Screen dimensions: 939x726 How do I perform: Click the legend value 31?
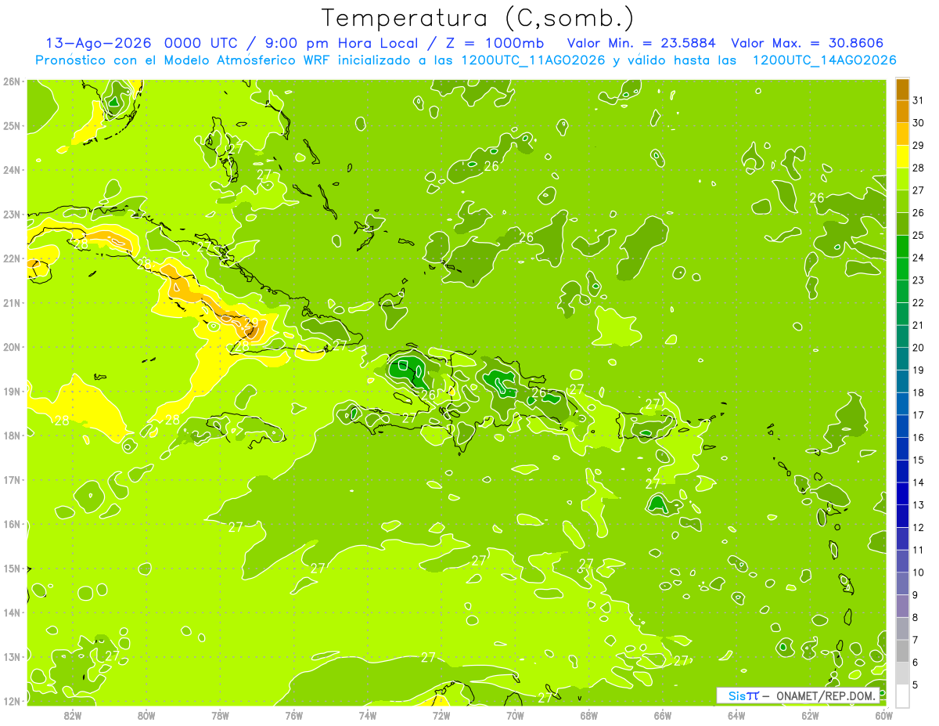tap(919, 99)
